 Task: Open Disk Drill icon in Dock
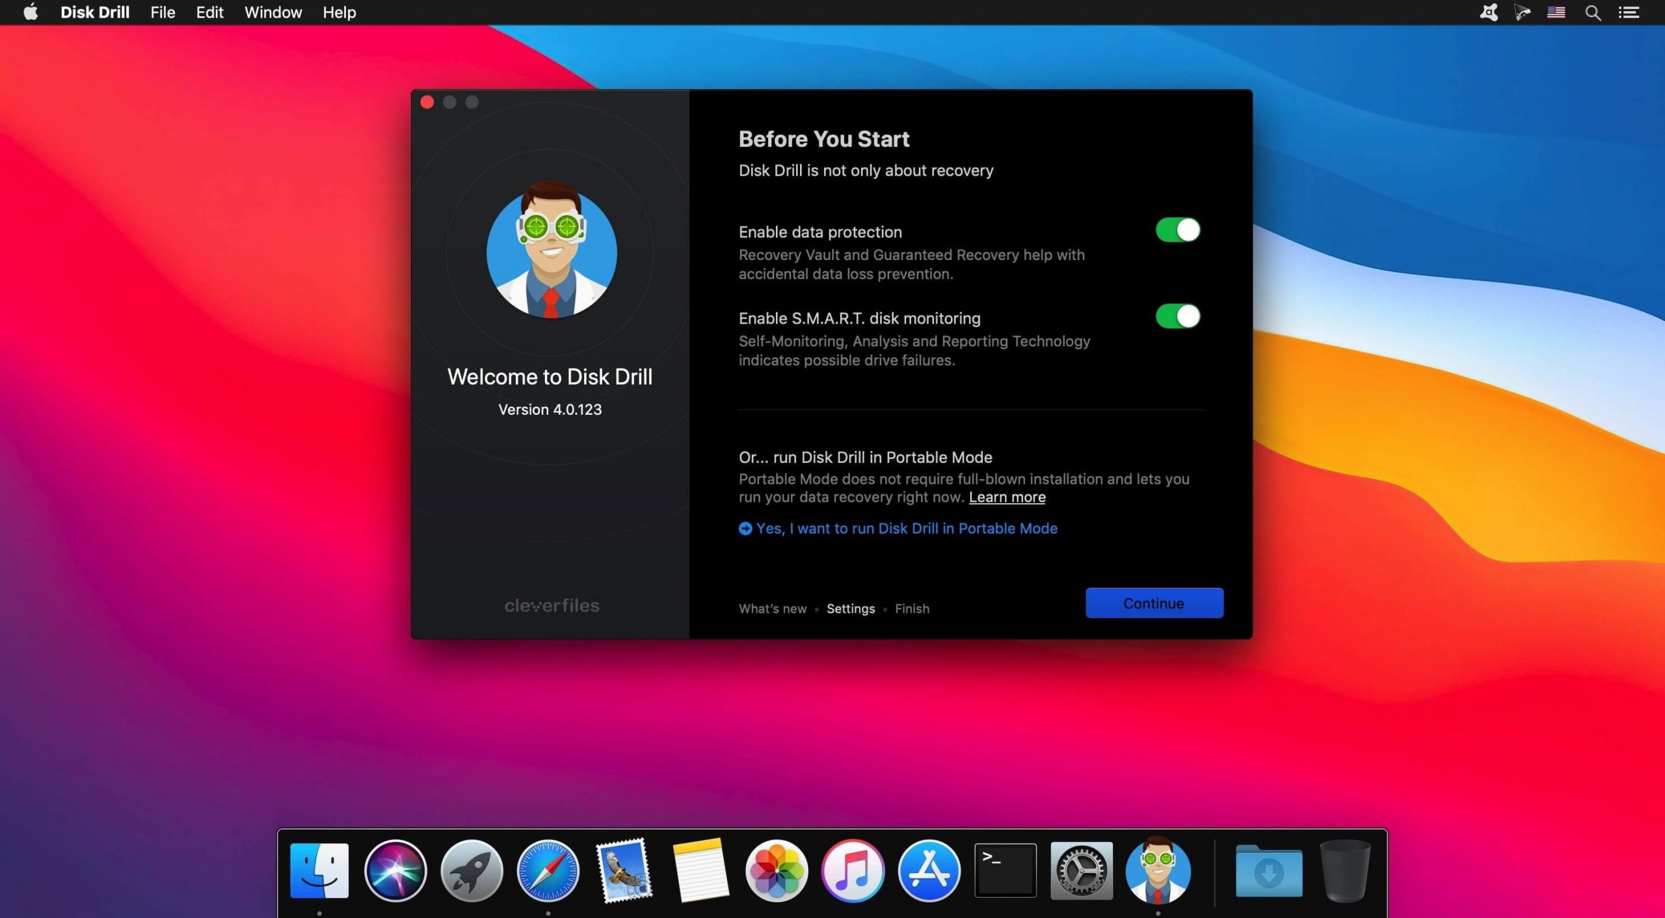(x=1158, y=871)
